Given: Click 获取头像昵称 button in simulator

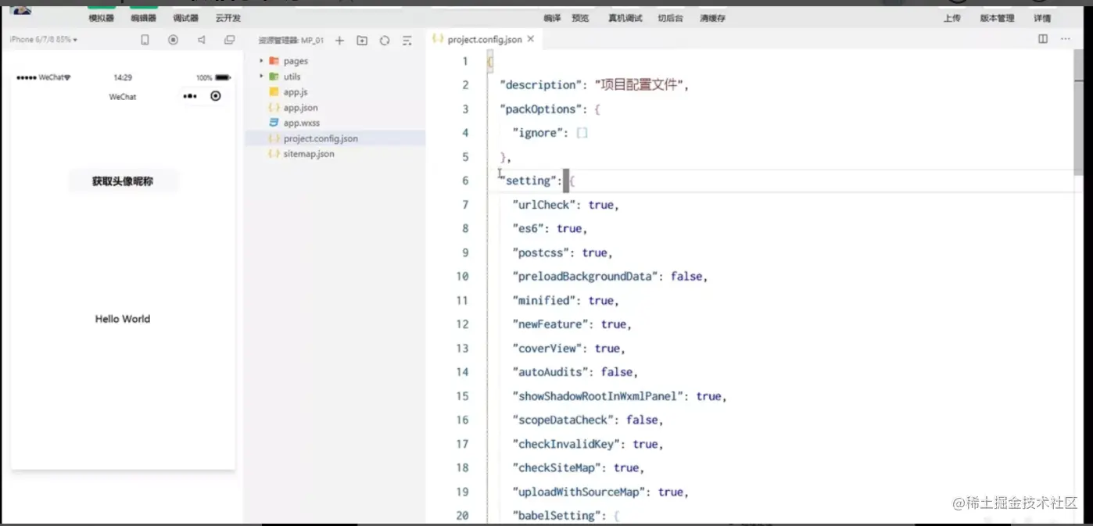Looking at the screenshot, I should (123, 181).
